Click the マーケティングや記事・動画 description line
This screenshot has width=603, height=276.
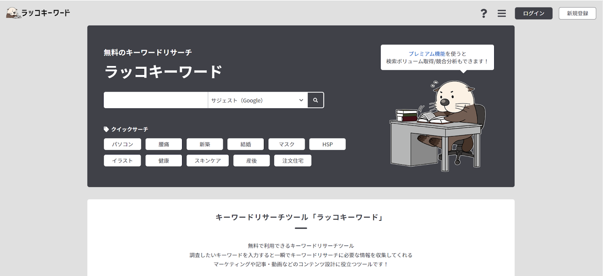point(301,264)
